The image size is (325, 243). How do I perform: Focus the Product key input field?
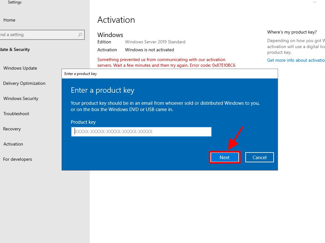coord(141,132)
